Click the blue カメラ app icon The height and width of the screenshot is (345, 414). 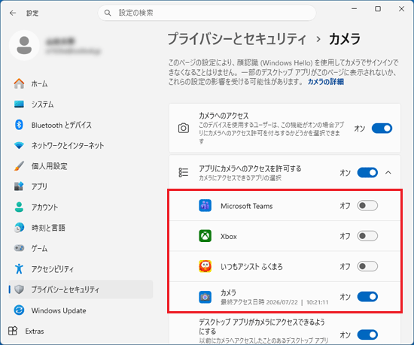pyautogui.click(x=205, y=297)
